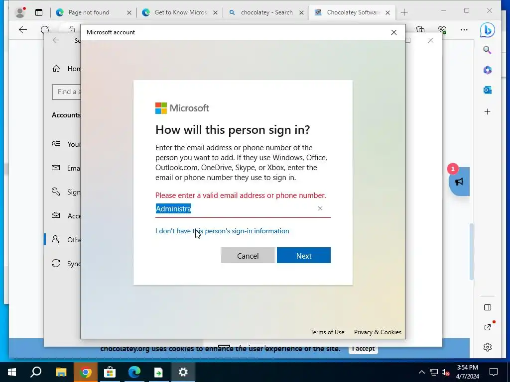Open the Edge sidebar search icon

tap(487, 50)
